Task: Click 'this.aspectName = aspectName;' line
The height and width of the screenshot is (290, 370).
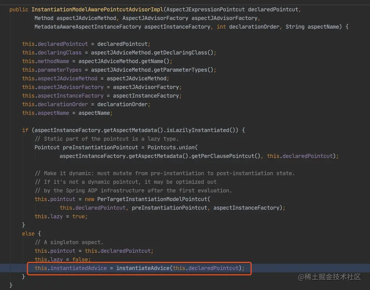Action: click(x=67, y=113)
